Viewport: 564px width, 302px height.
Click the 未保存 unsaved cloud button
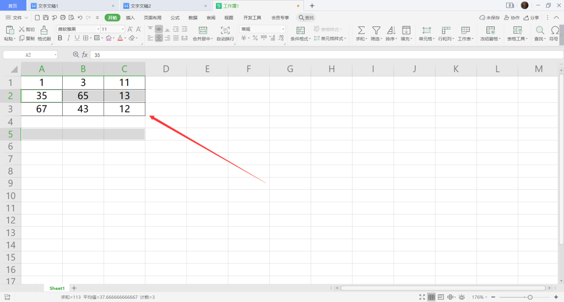pos(490,18)
